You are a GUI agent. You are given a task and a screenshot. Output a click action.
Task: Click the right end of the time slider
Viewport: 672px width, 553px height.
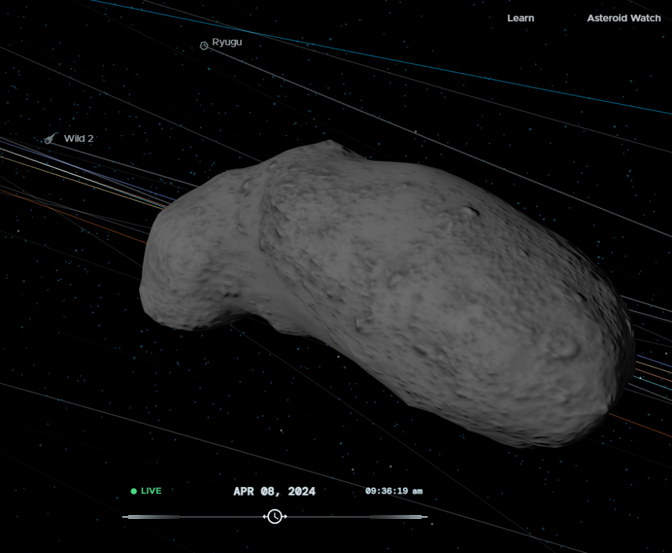tap(399, 517)
